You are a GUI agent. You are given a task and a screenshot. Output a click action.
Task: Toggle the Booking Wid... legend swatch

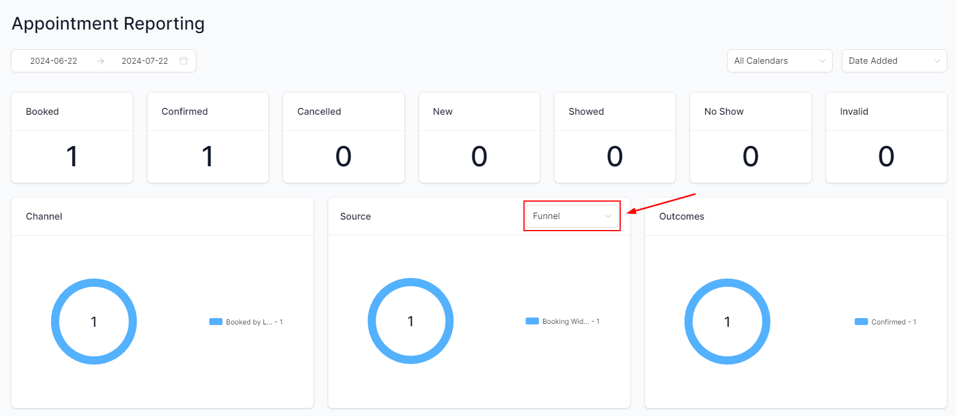click(532, 321)
